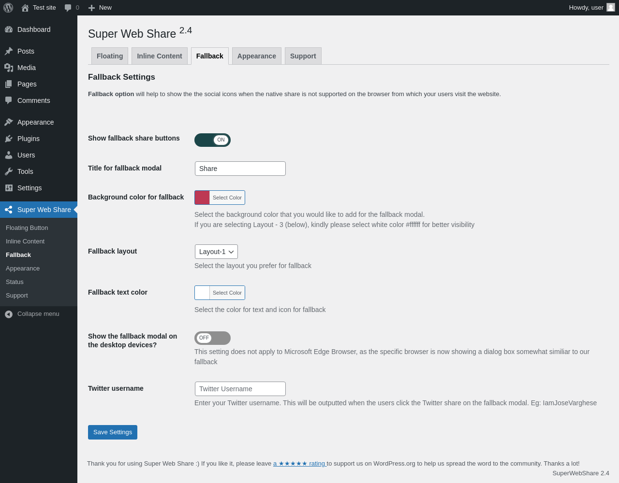
Task: Click the red background color swatch
Action: [x=202, y=198]
